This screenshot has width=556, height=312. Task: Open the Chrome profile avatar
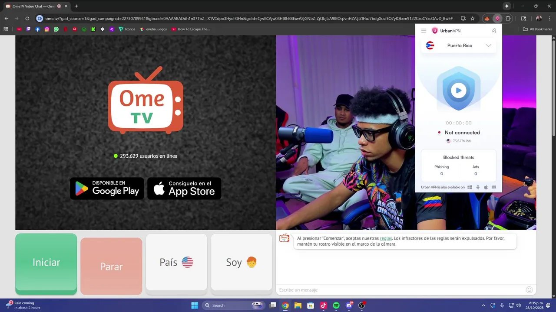(x=539, y=19)
